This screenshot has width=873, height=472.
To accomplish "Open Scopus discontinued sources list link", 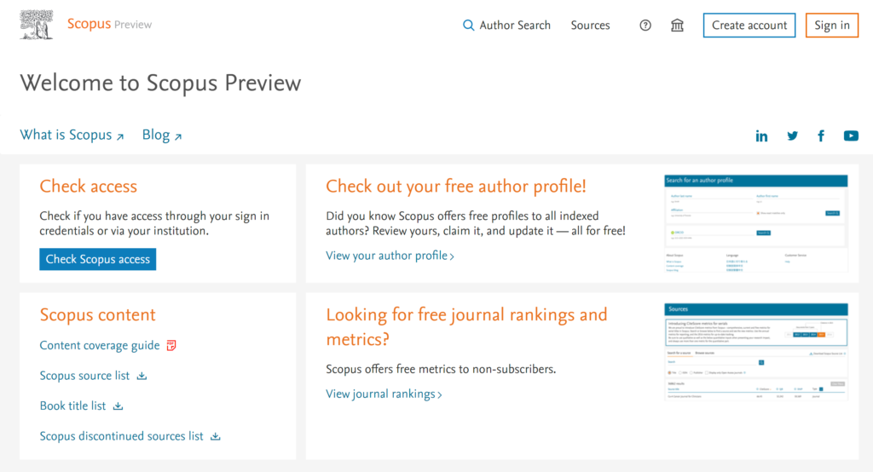I will 121,436.
